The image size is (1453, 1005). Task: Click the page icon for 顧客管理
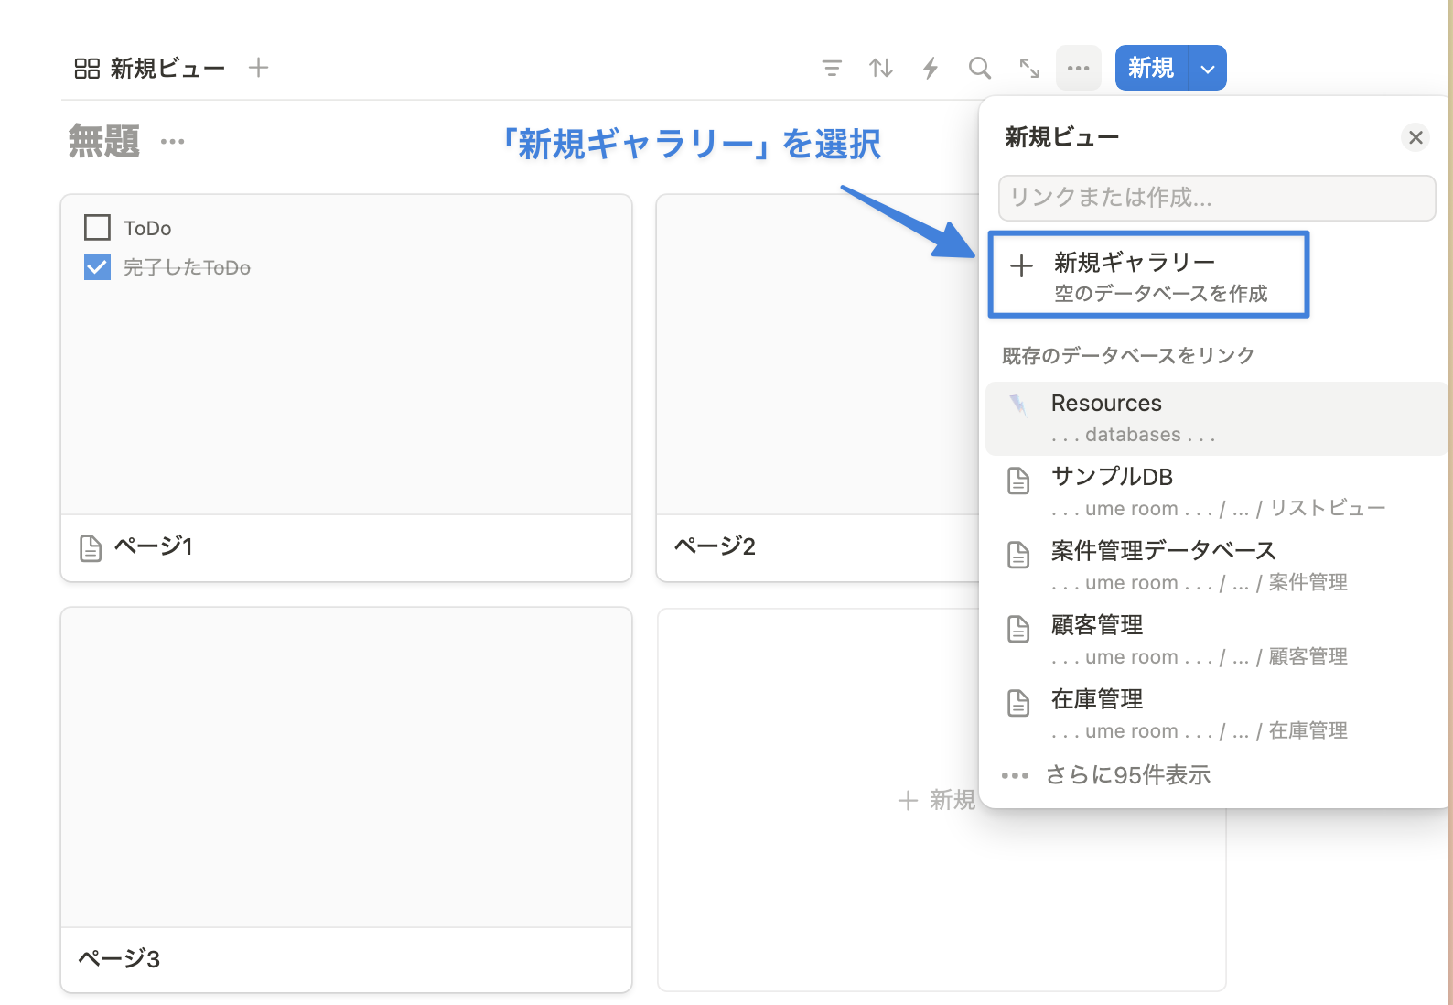pyautogui.click(x=1018, y=628)
